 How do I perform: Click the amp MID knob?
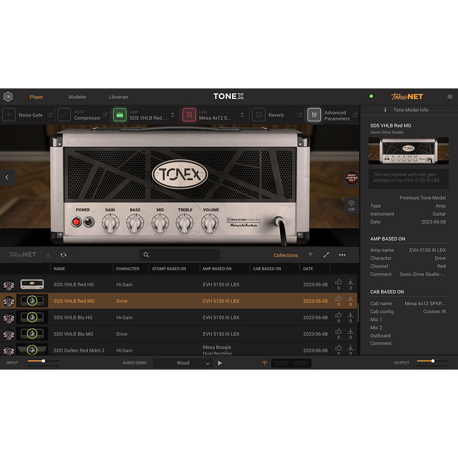click(x=160, y=223)
